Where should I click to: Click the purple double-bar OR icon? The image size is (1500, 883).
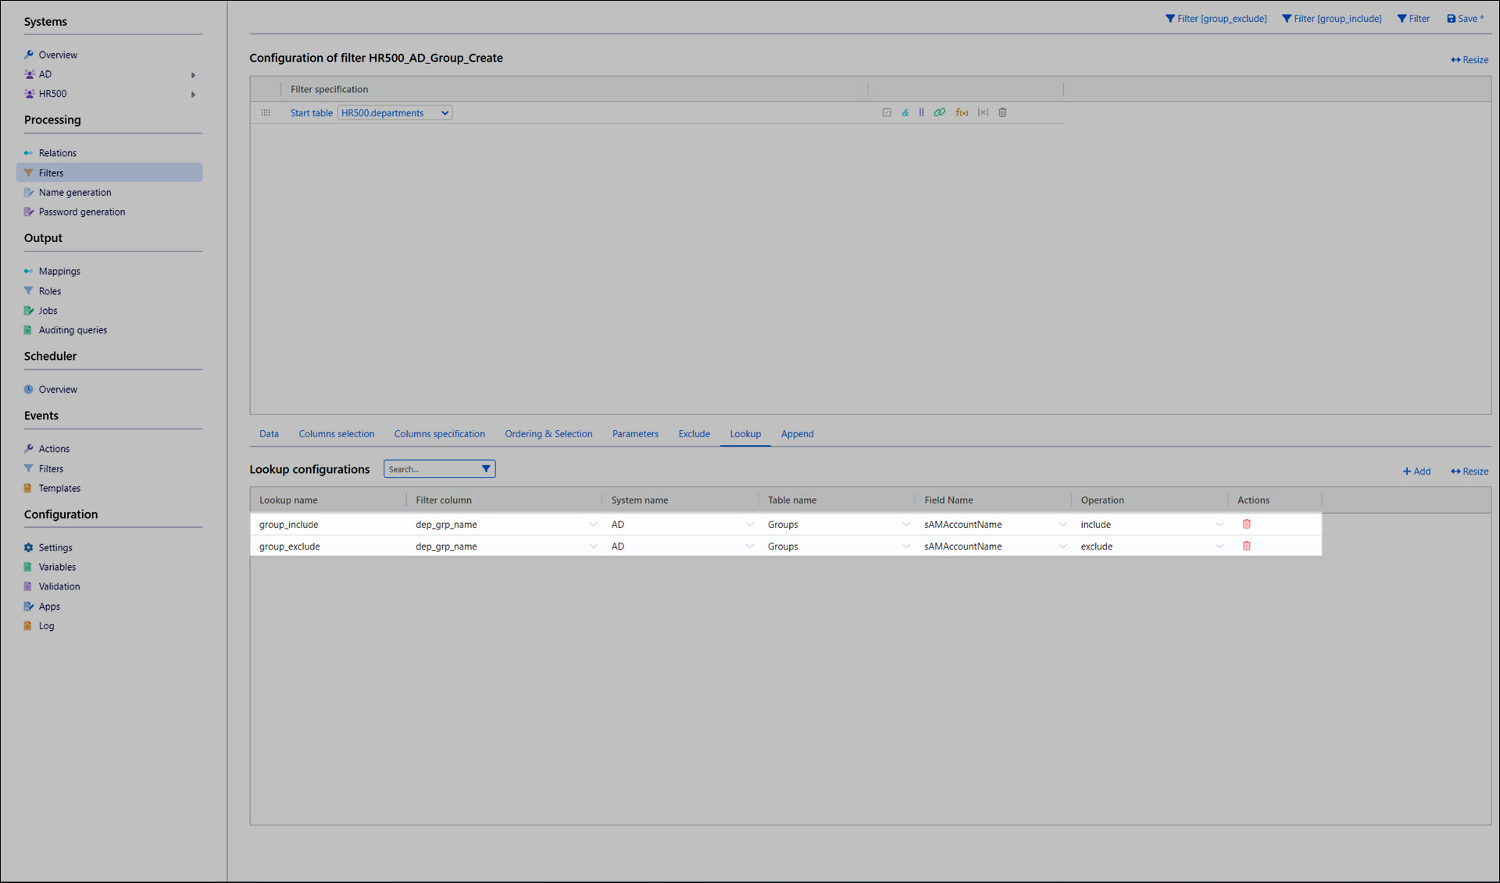tap(921, 112)
